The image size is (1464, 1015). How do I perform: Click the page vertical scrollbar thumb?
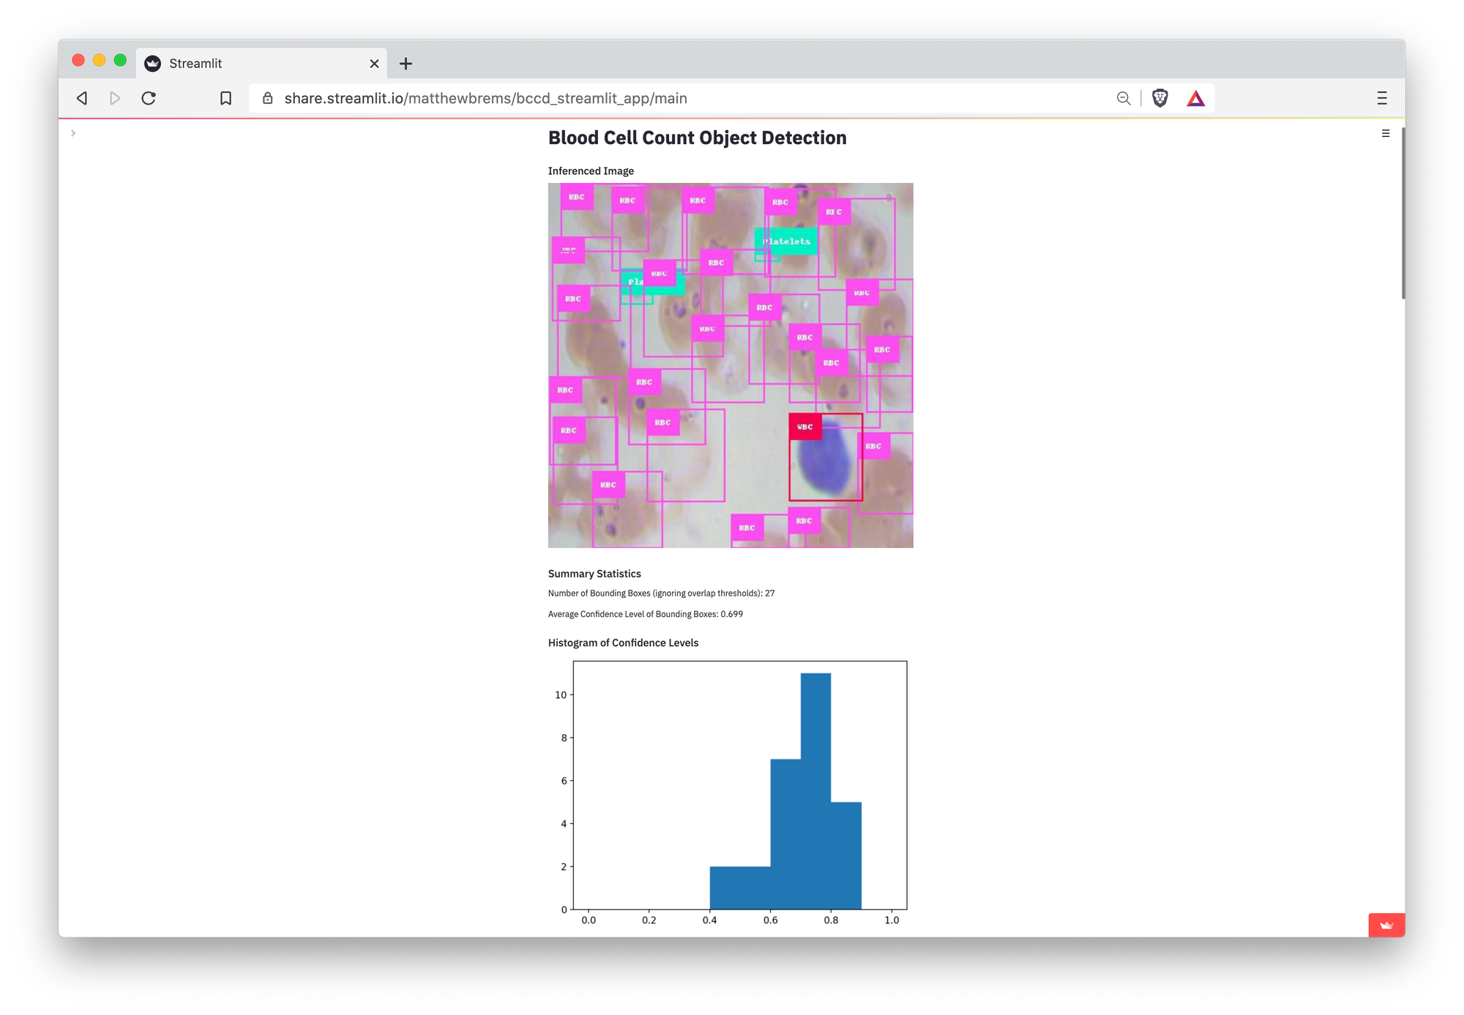[1403, 212]
